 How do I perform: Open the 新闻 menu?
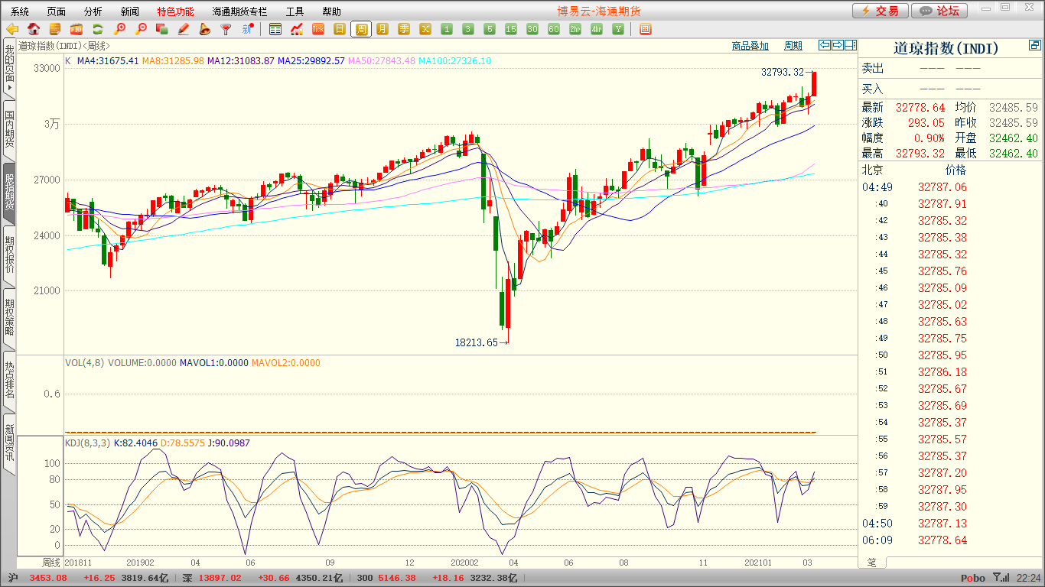pos(130,11)
